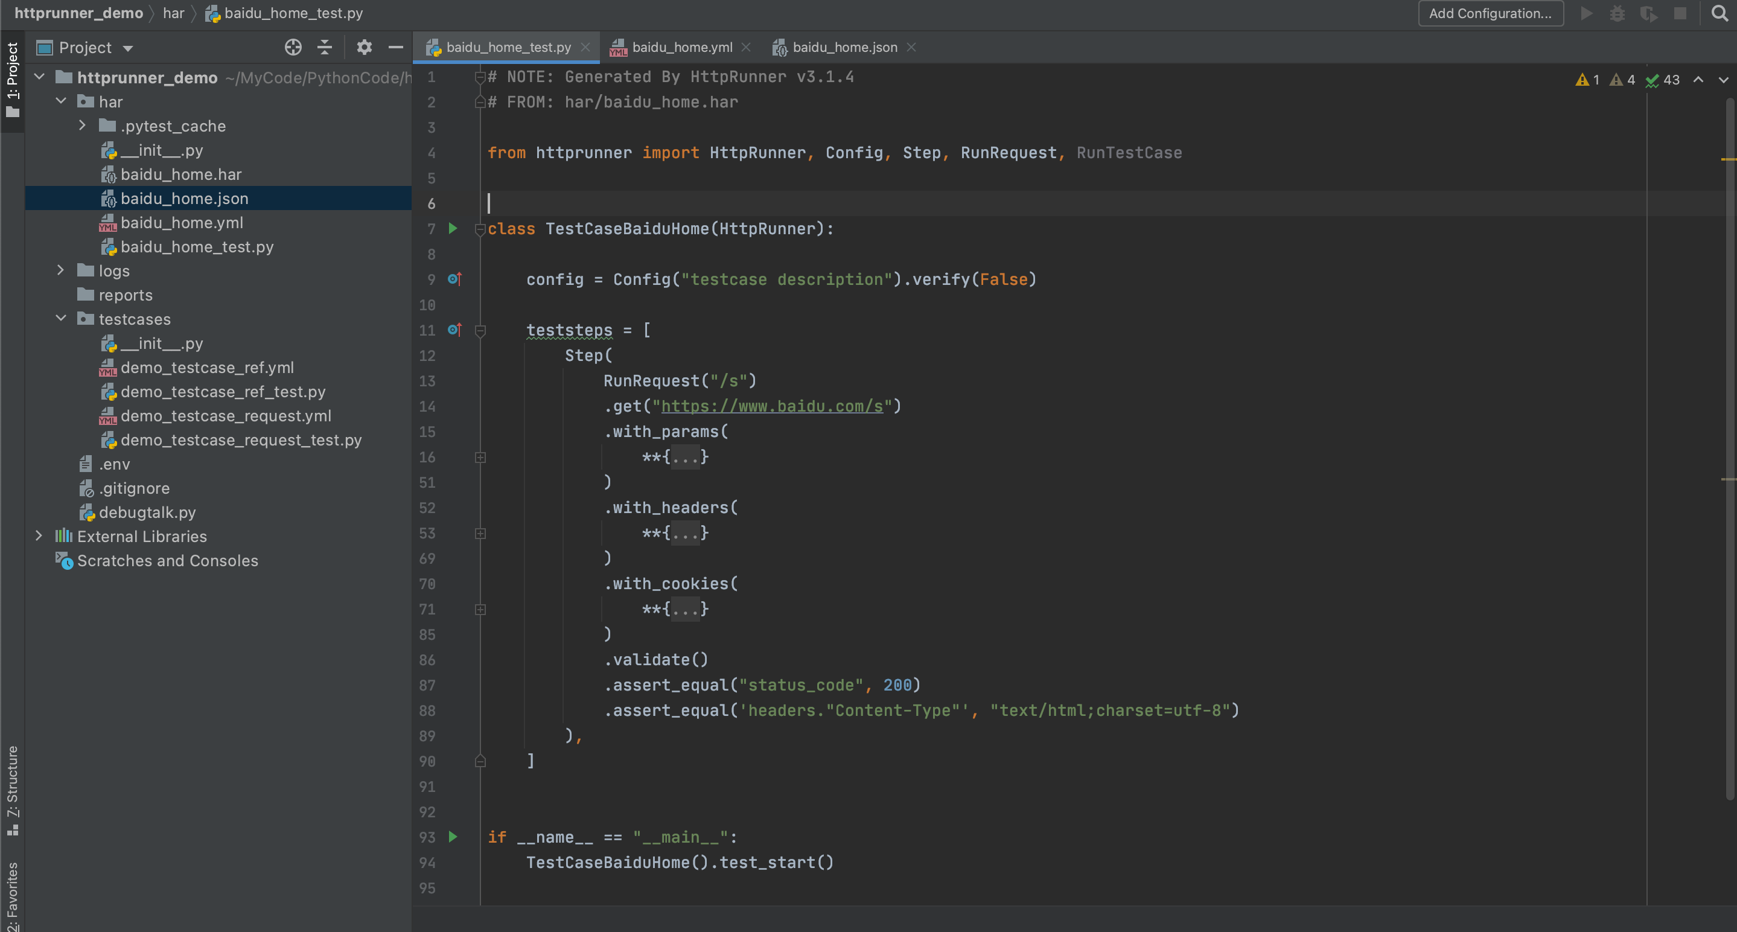Click the run gutter arrow on line 93
This screenshot has width=1737, height=932.
click(x=453, y=837)
